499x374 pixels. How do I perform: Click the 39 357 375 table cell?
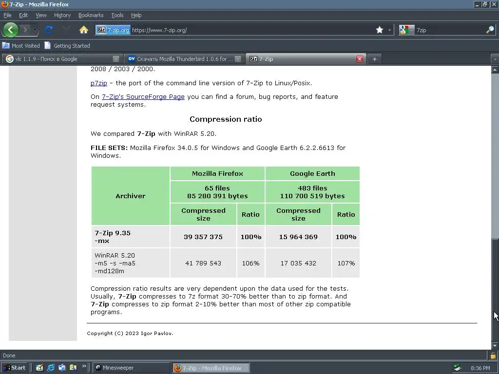pyautogui.click(x=203, y=237)
